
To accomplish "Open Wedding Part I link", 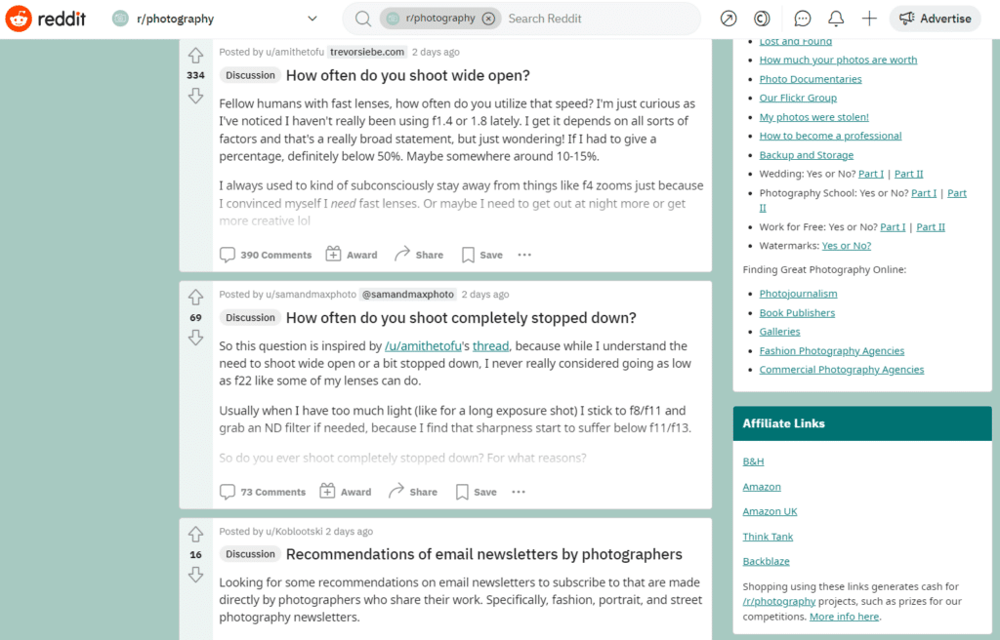I will click(x=871, y=174).
